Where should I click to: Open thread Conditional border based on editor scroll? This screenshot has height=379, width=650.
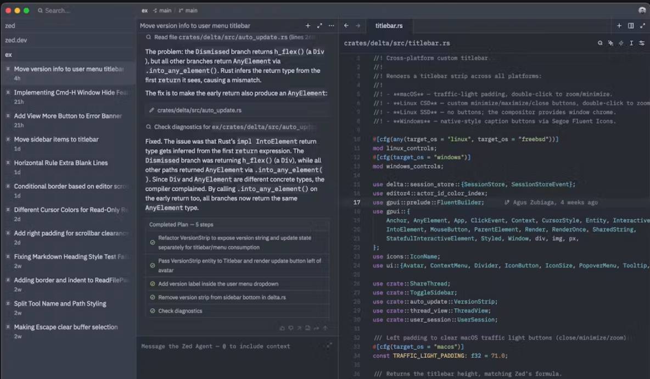click(69, 191)
